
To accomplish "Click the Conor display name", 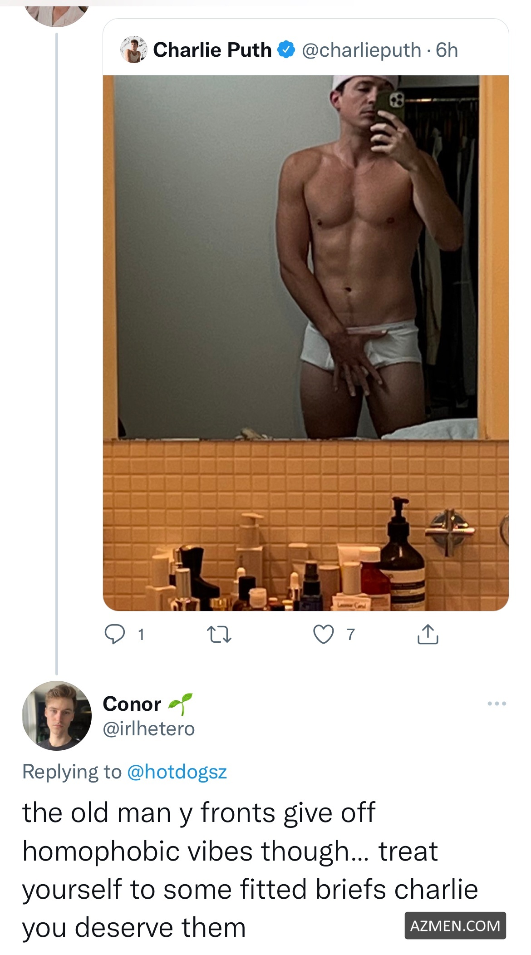I will (x=132, y=704).
